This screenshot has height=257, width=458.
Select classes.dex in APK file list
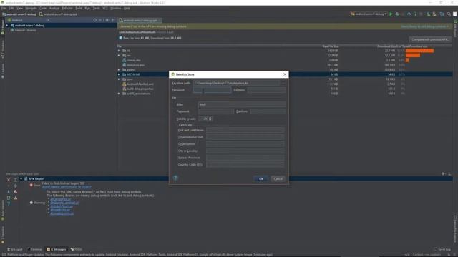coord(134,60)
